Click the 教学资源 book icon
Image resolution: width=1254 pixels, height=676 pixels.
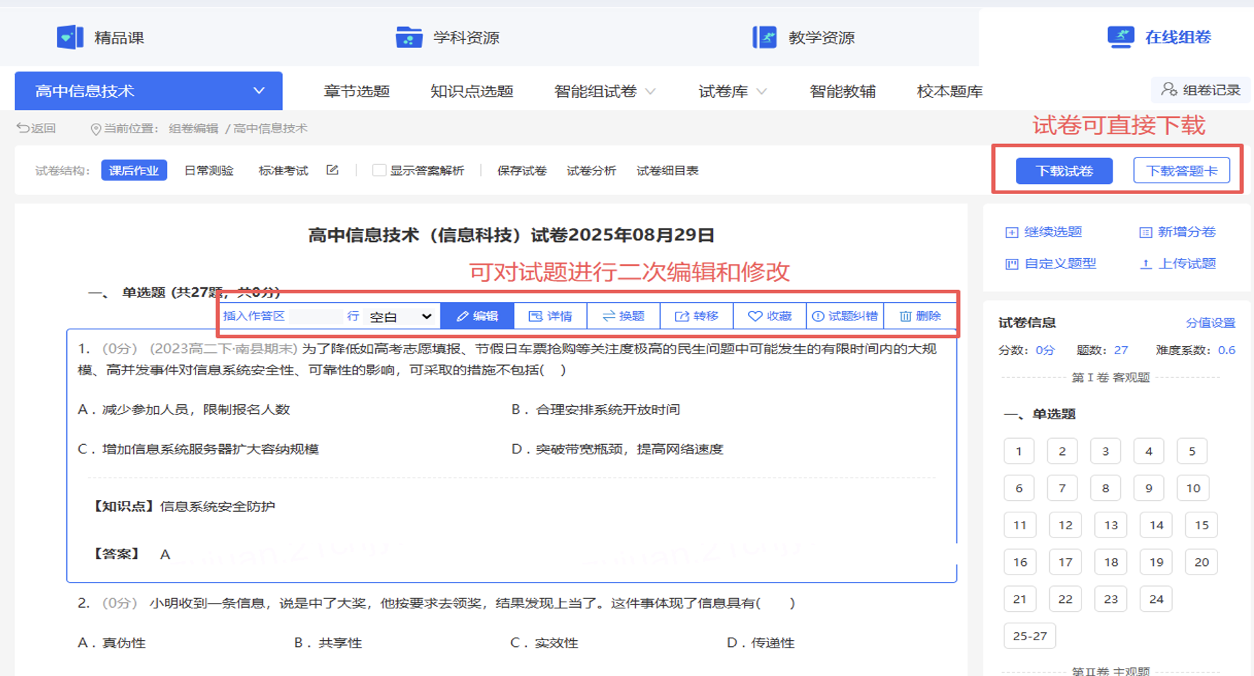tap(764, 37)
